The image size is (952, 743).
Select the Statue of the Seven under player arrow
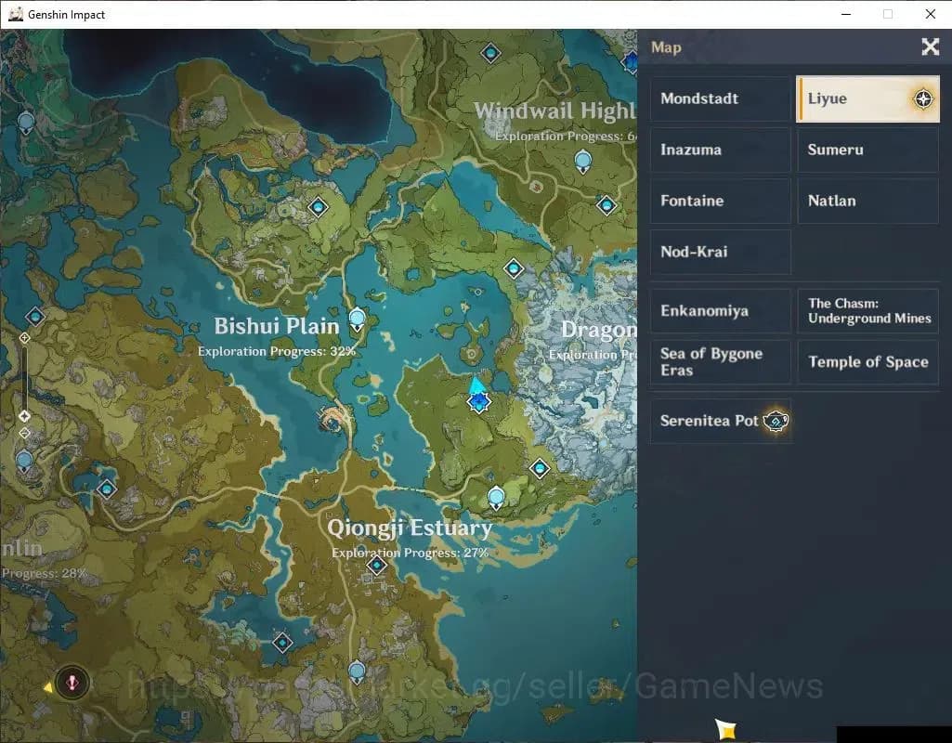pos(478,402)
